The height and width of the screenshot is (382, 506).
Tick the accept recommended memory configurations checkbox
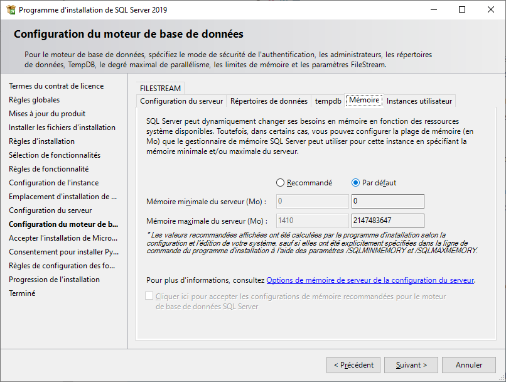point(149,296)
